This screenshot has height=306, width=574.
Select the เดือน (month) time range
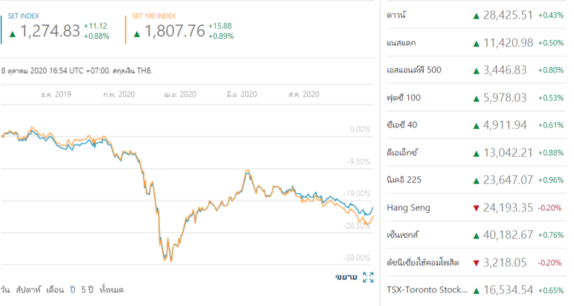click(x=55, y=290)
